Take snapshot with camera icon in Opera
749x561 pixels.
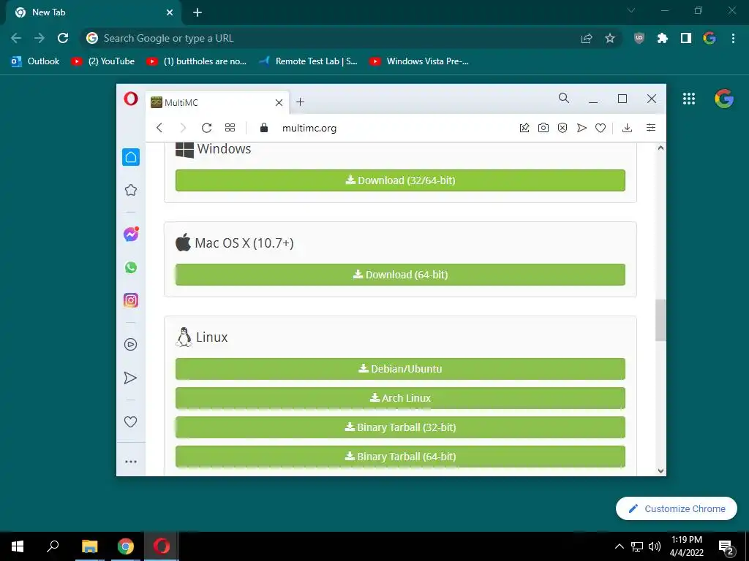tap(543, 127)
